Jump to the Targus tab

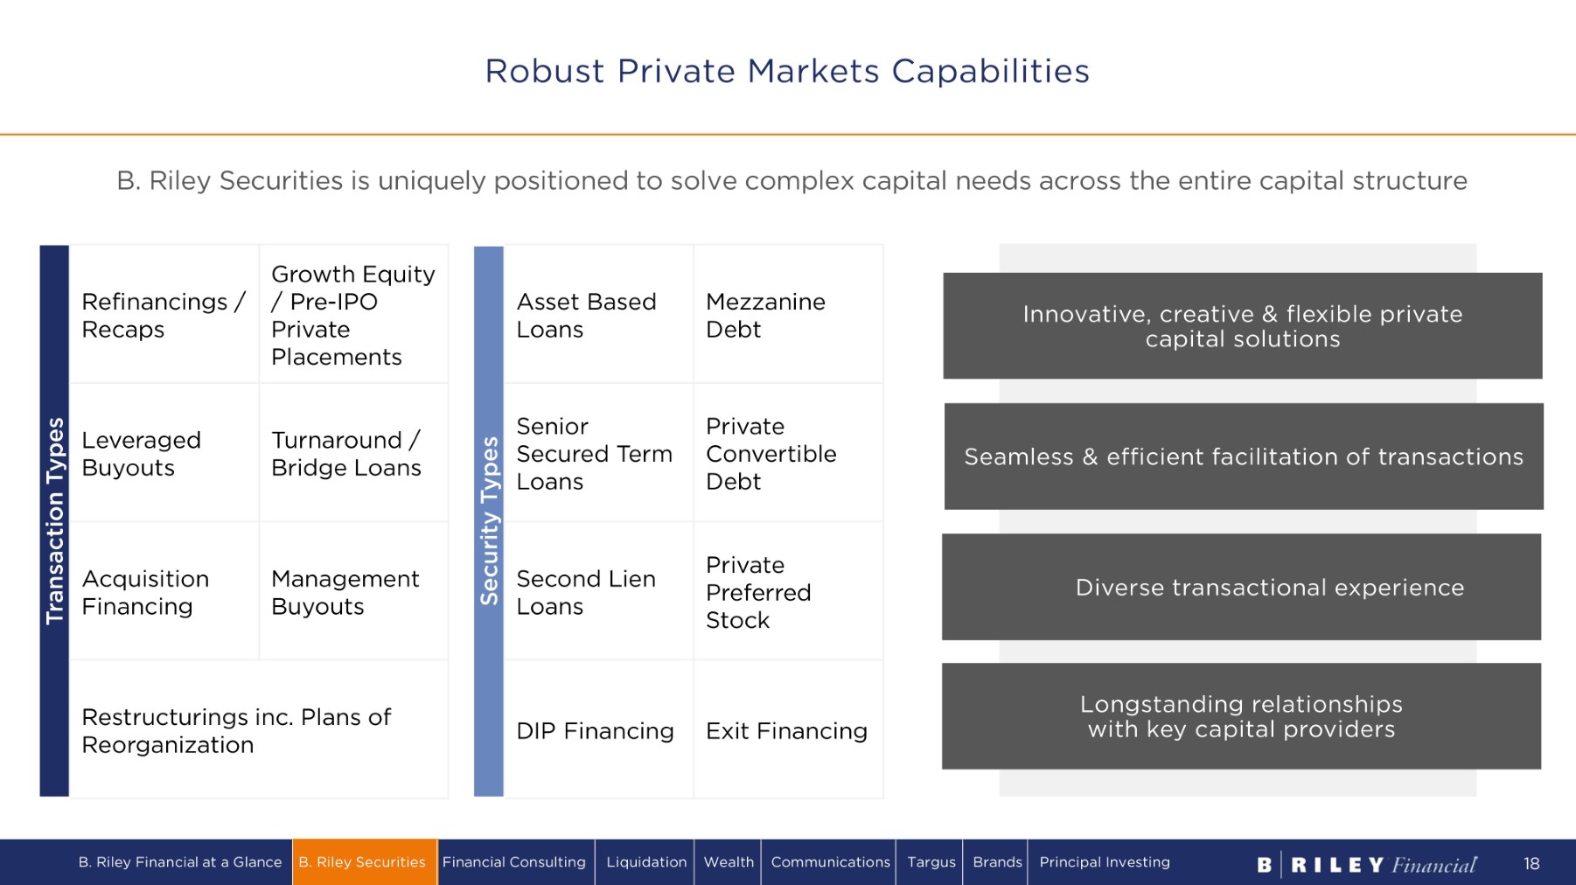tap(931, 862)
